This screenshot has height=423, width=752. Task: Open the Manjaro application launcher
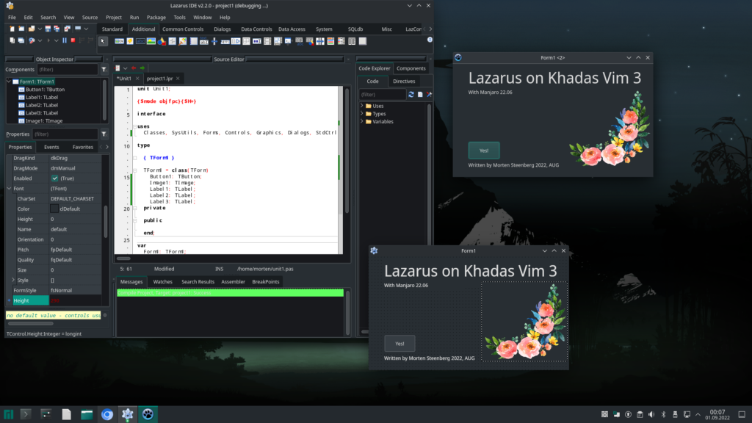tap(9, 414)
